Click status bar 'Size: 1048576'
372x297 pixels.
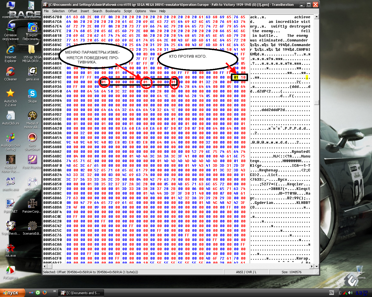tap(291, 272)
